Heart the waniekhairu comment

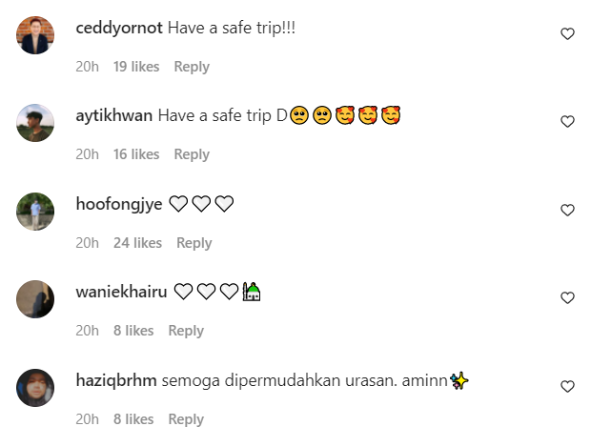pos(567,297)
